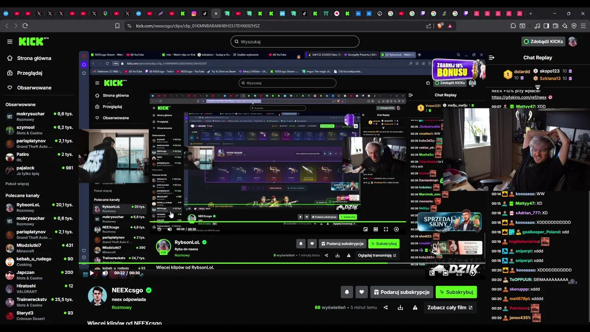This screenshot has width=590, height=332.
Task: Open Mlodziutki7 Minecraft channel
Action: coord(39,248)
